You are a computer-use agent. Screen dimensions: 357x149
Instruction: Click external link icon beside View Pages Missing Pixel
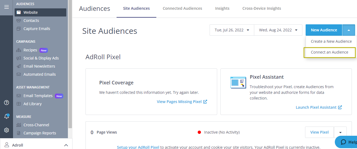click(205, 102)
